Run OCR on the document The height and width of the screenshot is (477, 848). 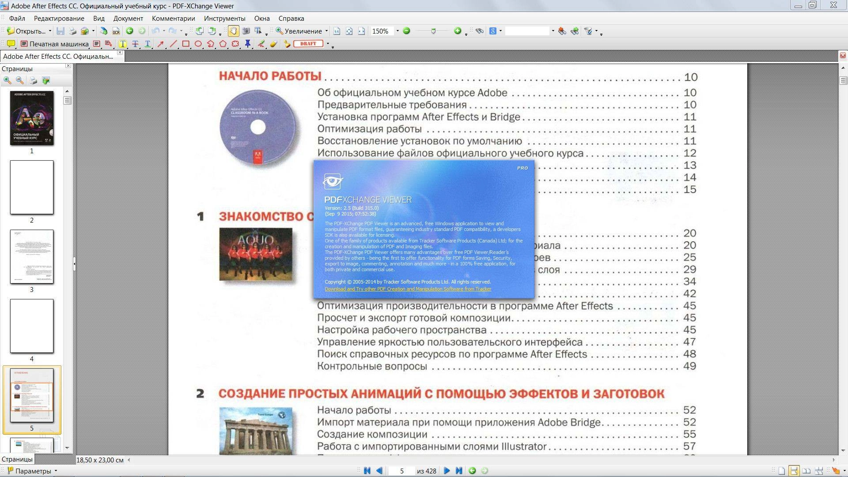tap(116, 31)
